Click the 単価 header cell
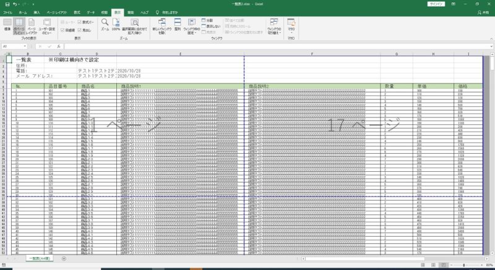495x270 pixels. 433,86
